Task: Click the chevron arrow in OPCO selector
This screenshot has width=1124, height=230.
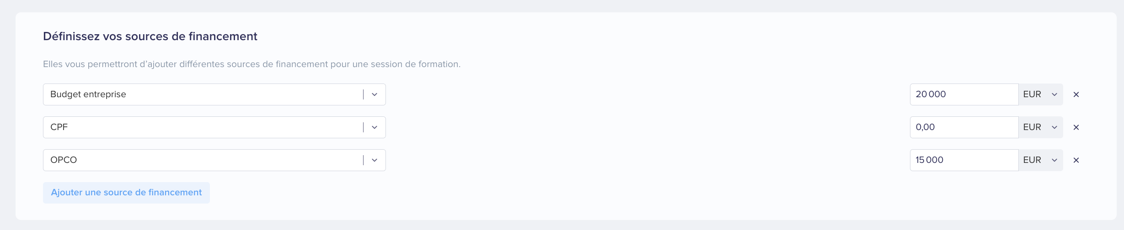Action: point(375,160)
